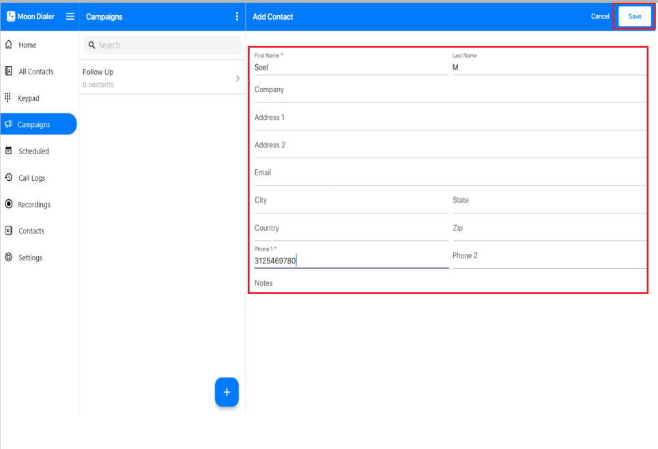Open the All Contacts menu item
The image size is (658, 449).
(x=35, y=72)
